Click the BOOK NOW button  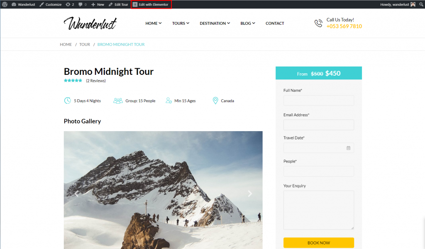tap(318, 242)
